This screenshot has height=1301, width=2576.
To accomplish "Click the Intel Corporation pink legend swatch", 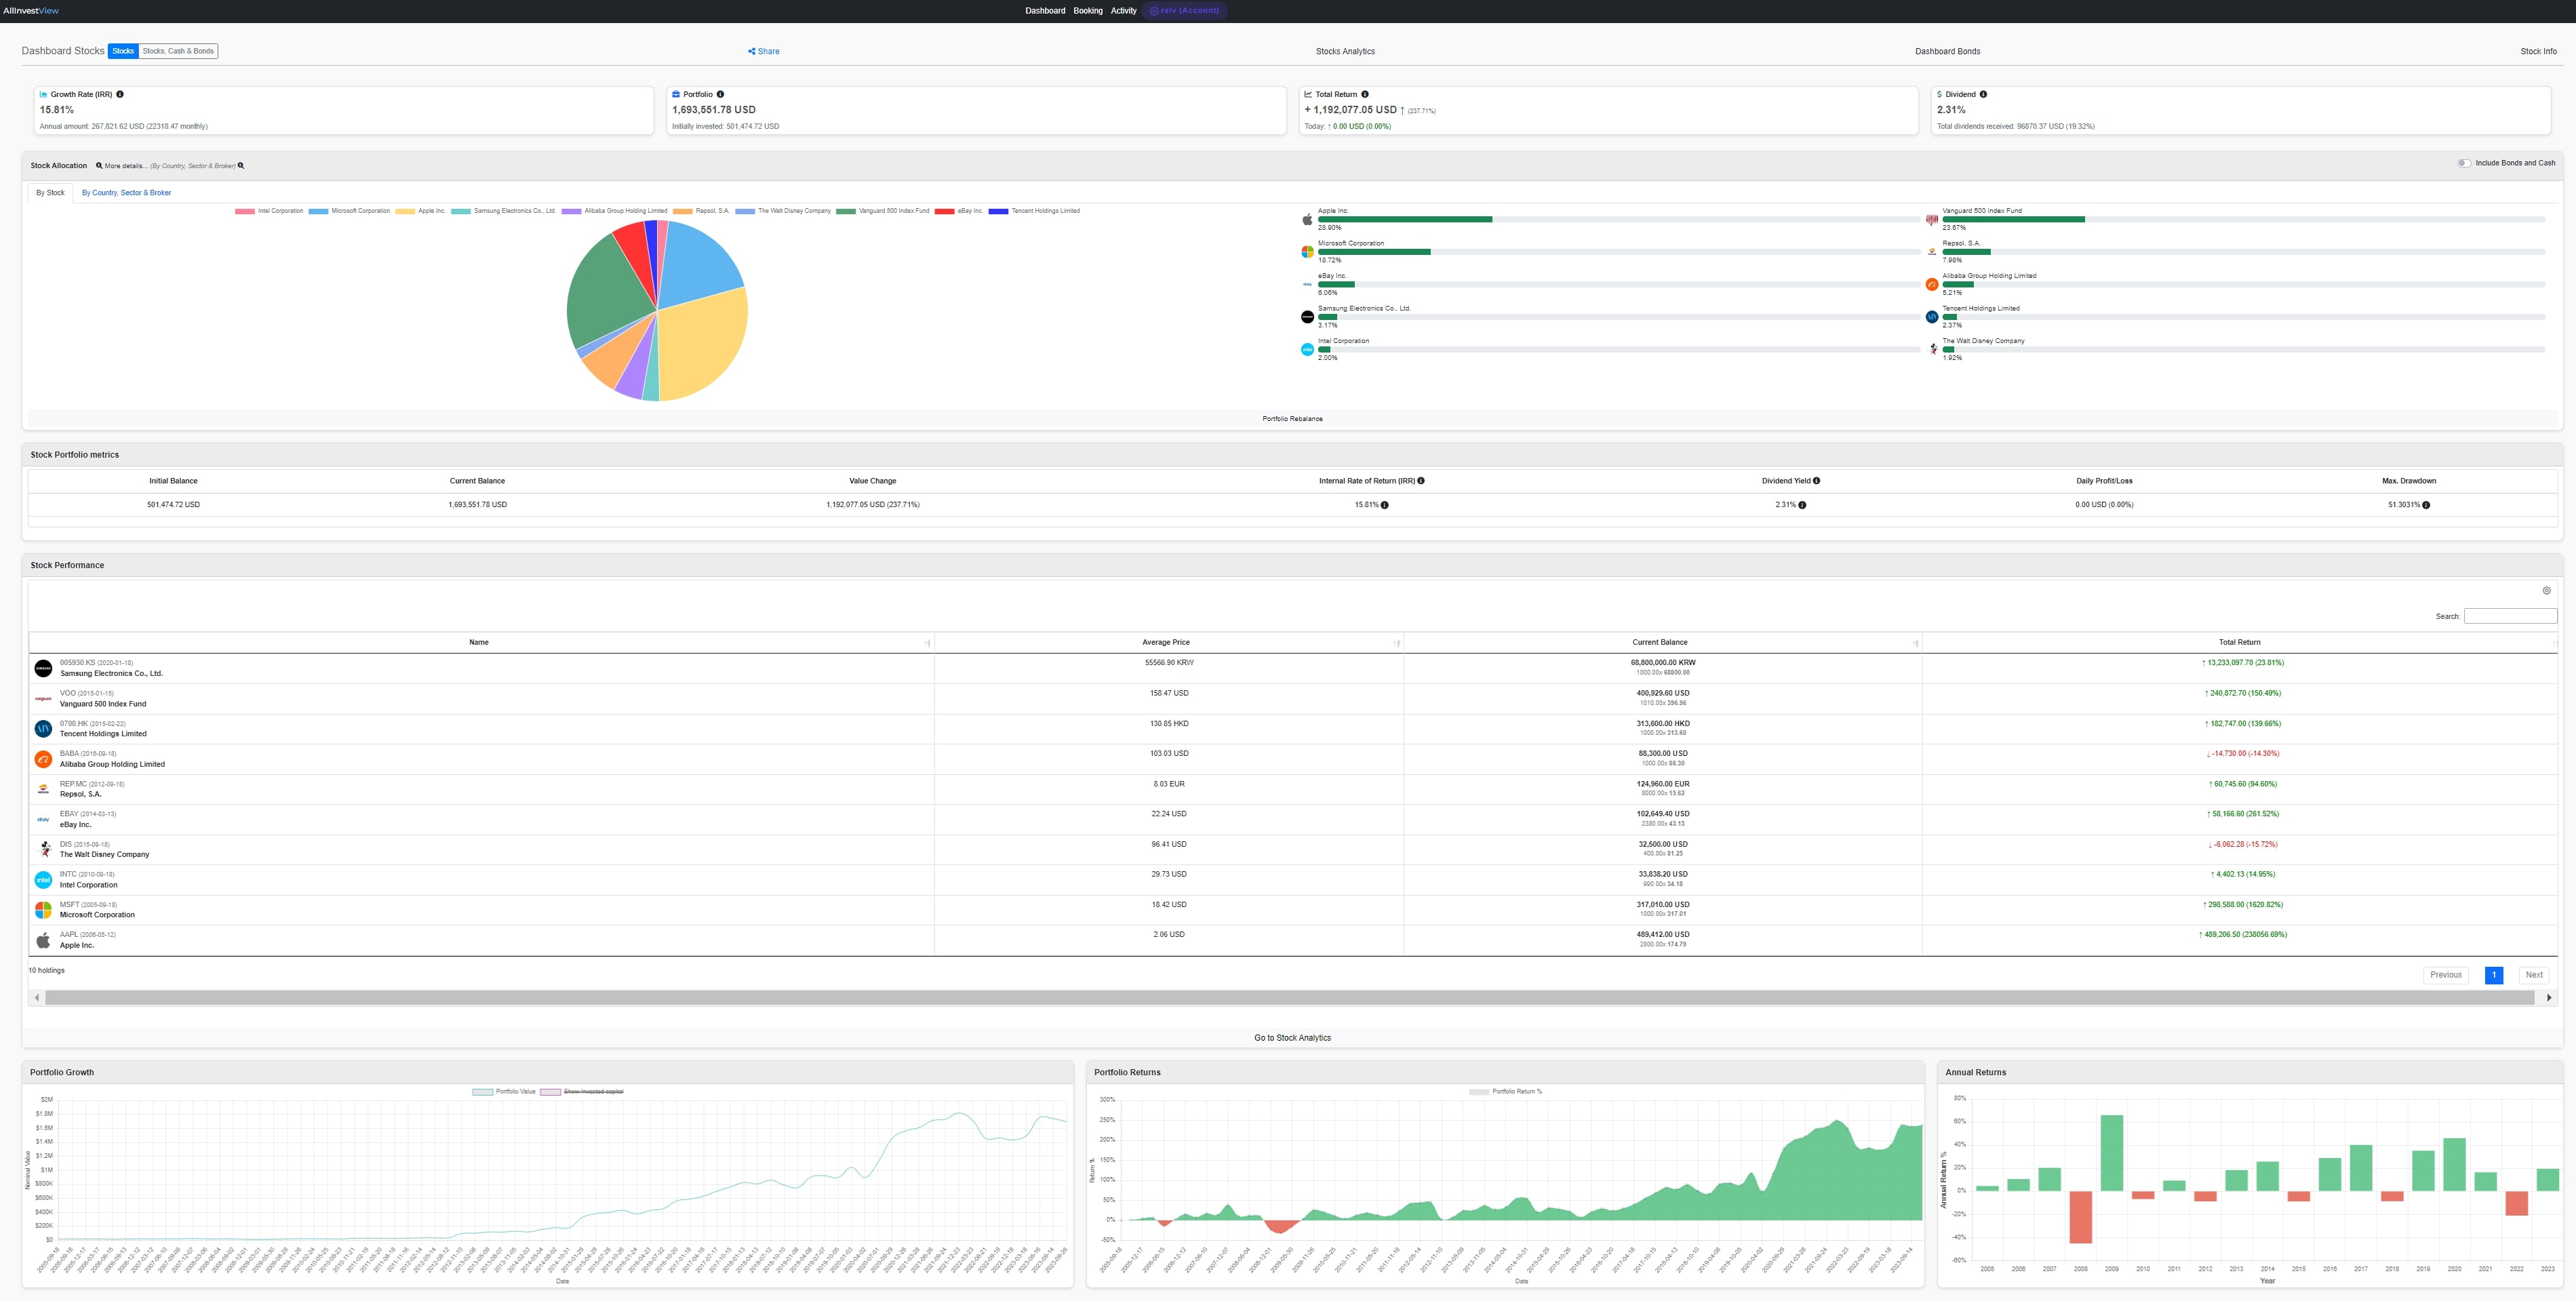I will 244,211.
